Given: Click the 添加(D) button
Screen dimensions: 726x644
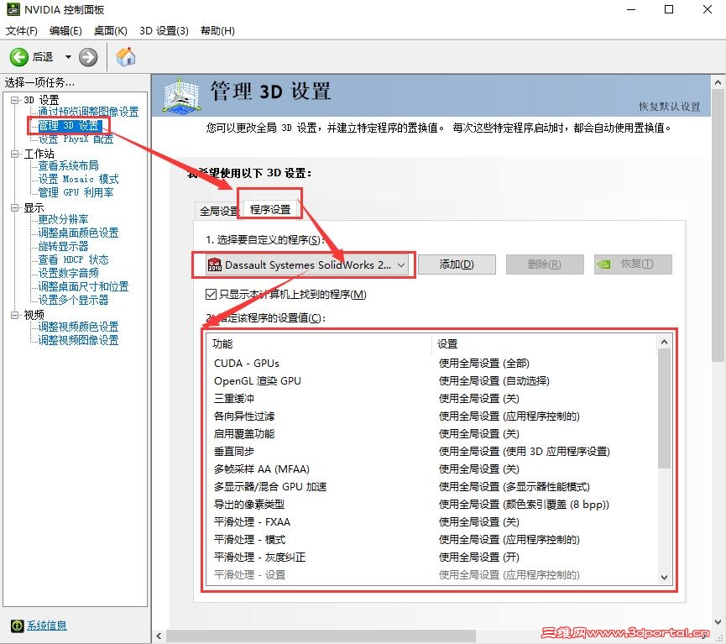Looking at the screenshot, I should (x=457, y=264).
